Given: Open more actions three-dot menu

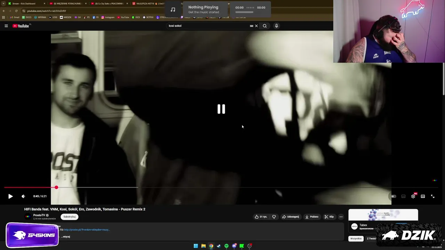Looking at the screenshot, I should [x=341, y=217].
